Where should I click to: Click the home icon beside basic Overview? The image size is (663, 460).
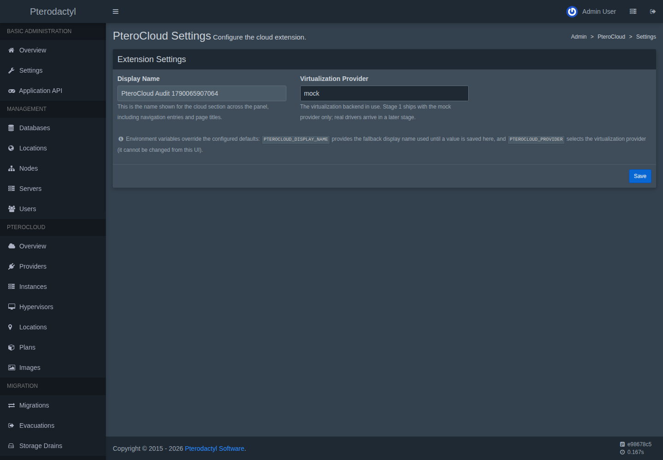click(12, 50)
